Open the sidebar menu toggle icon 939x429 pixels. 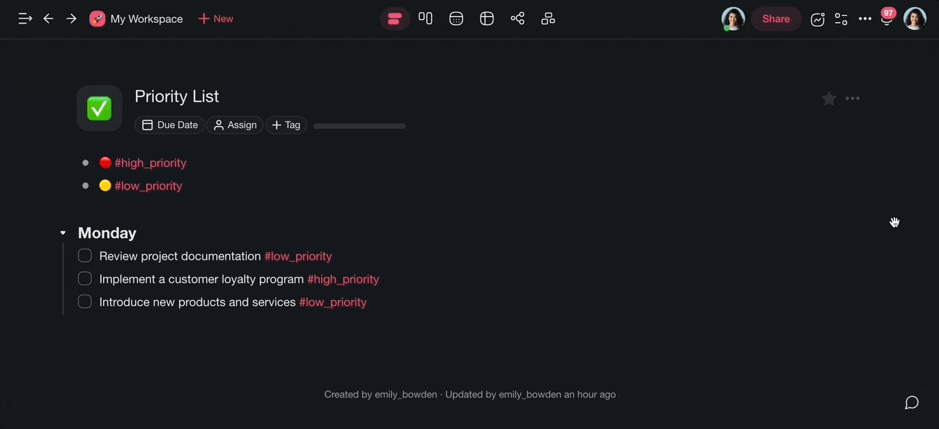tap(25, 19)
